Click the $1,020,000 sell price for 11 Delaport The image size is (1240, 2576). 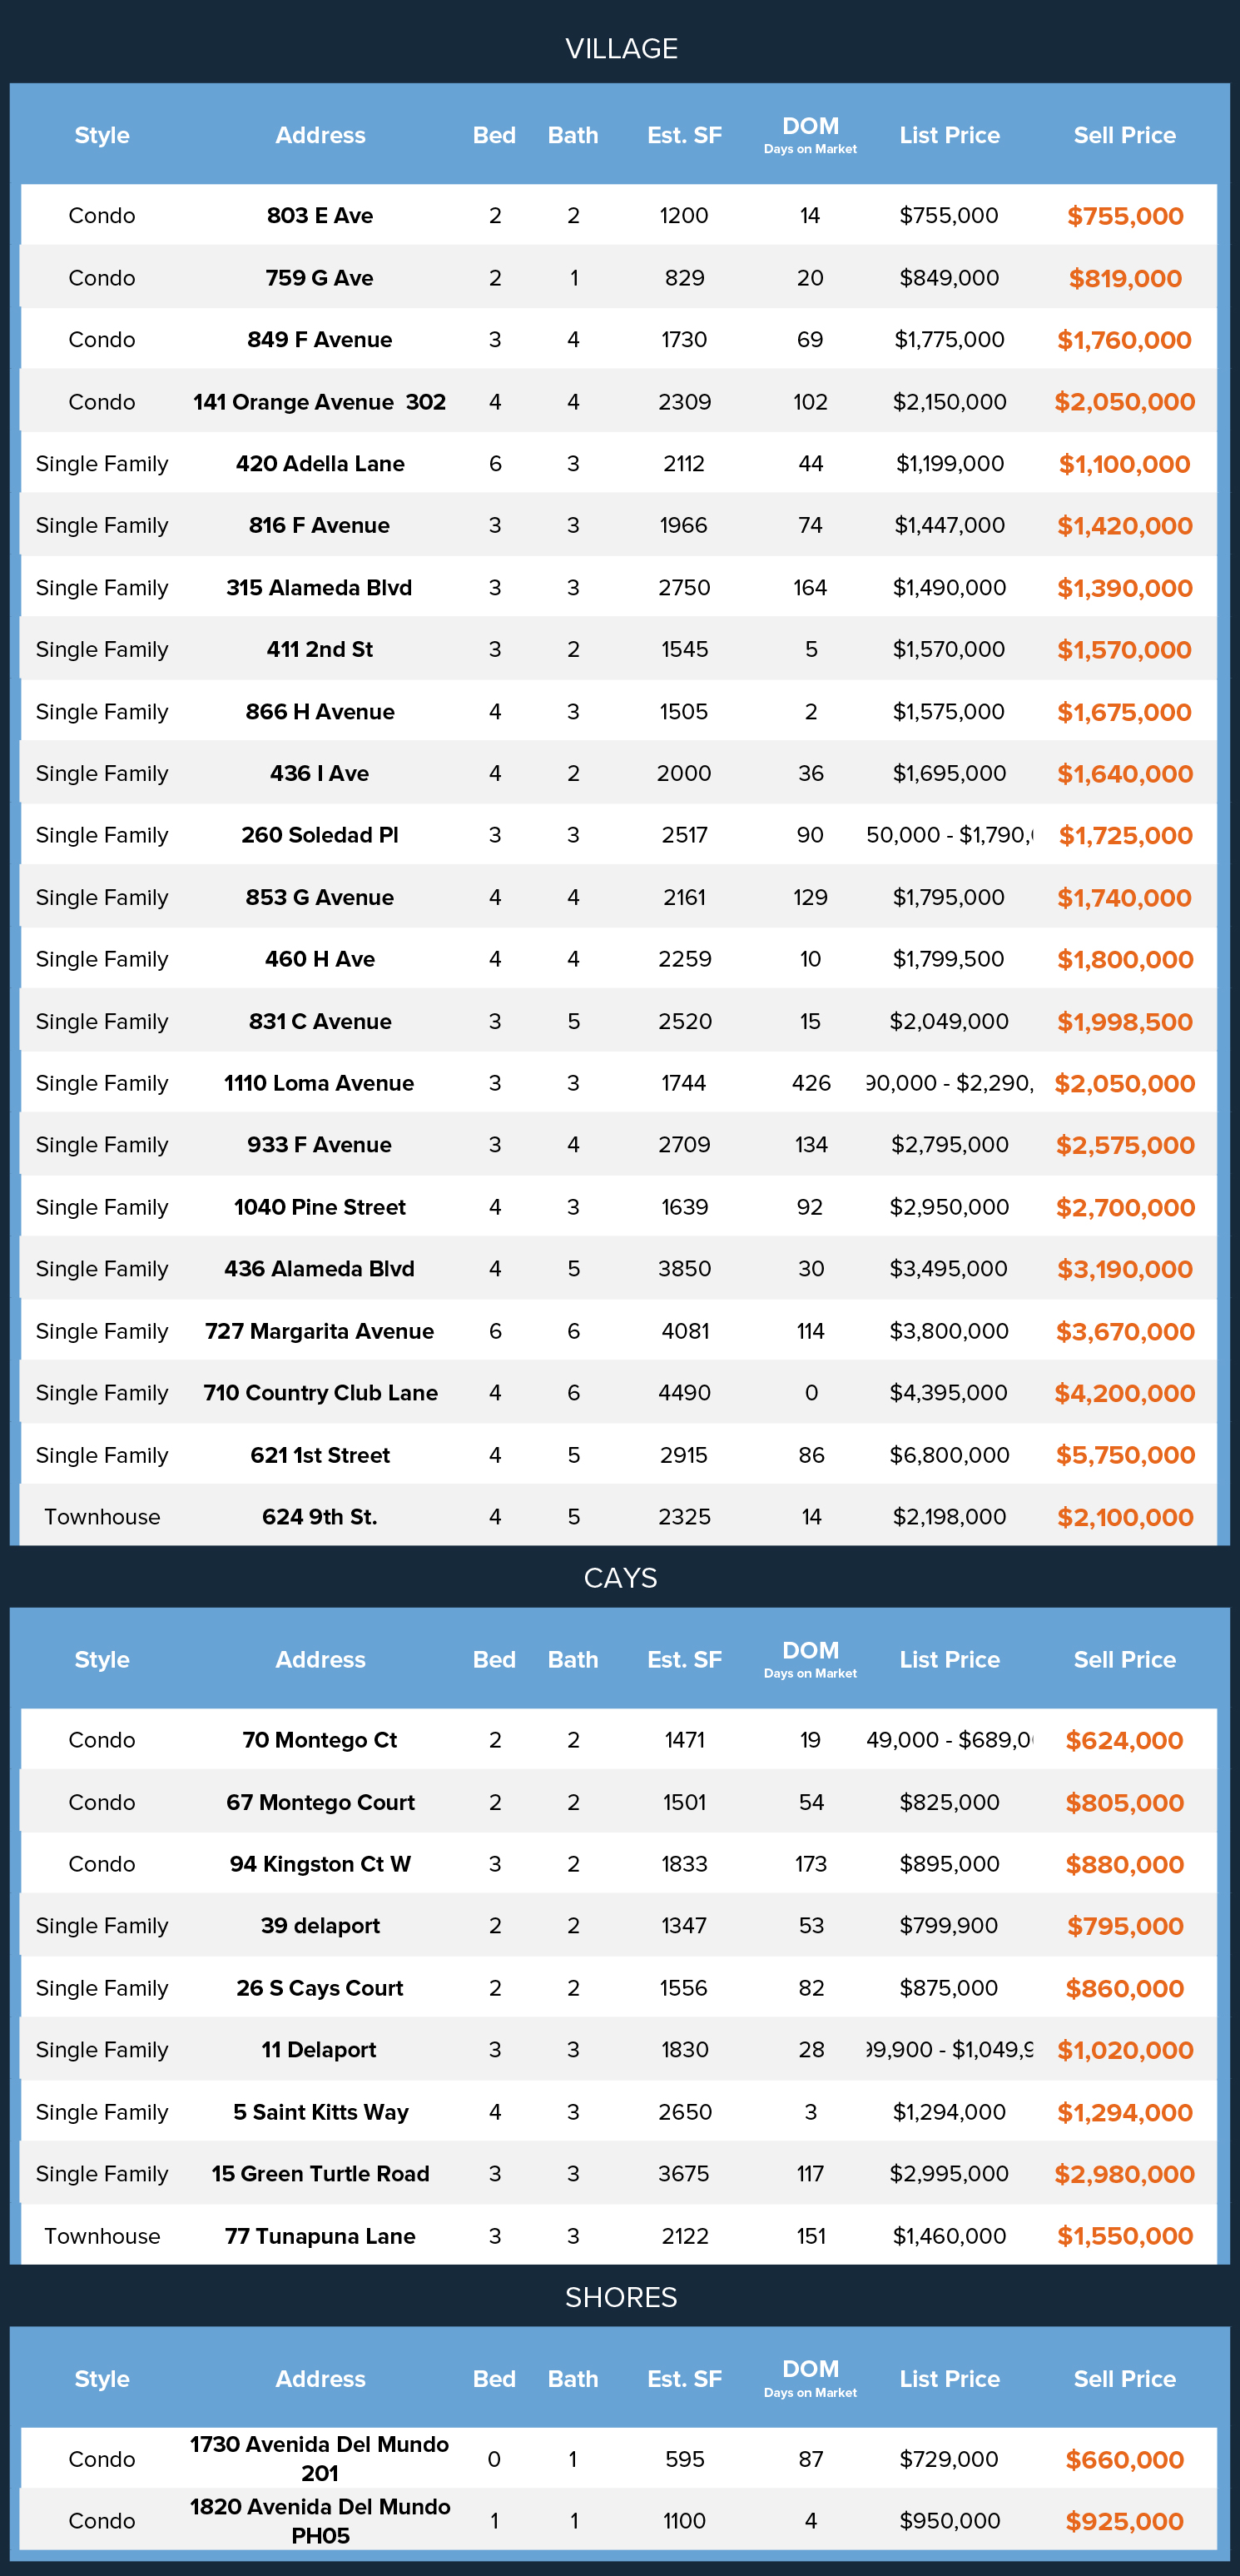(x=1125, y=2051)
